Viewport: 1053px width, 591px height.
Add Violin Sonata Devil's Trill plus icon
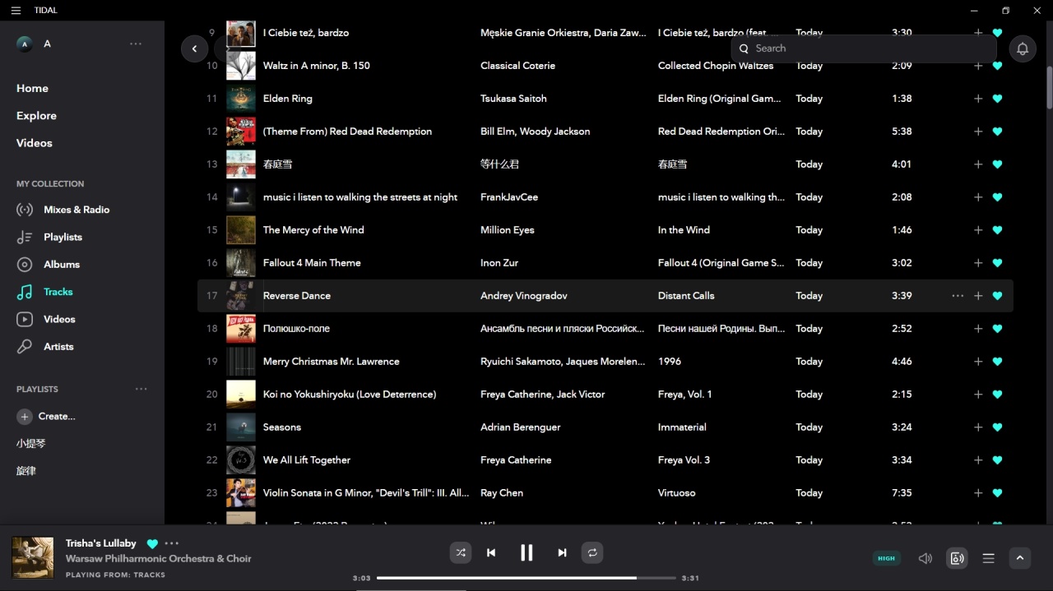click(x=978, y=493)
